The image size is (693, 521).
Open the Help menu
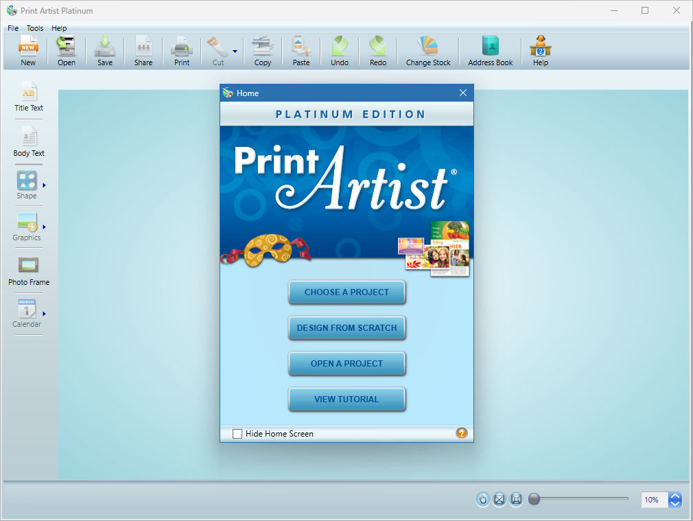click(59, 28)
